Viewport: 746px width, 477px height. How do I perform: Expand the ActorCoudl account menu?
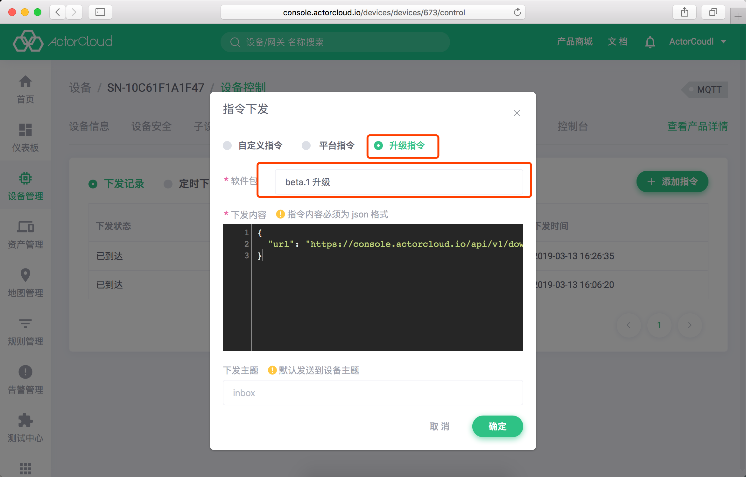click(698, 42)
